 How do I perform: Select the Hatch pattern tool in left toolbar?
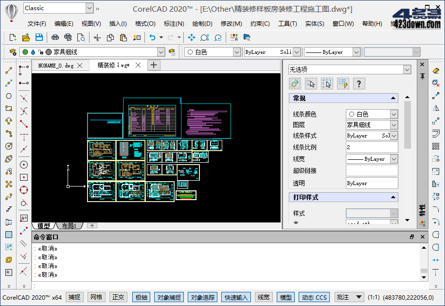click(x=8, y=234)
